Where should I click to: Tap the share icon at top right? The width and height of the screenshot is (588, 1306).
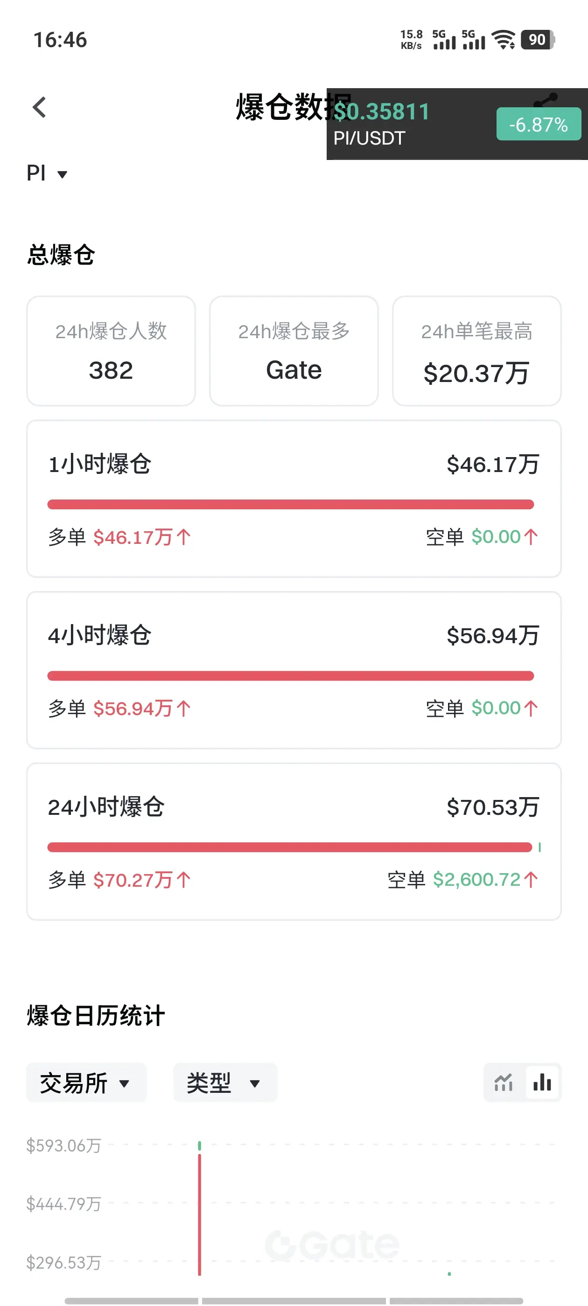(546, 99)
